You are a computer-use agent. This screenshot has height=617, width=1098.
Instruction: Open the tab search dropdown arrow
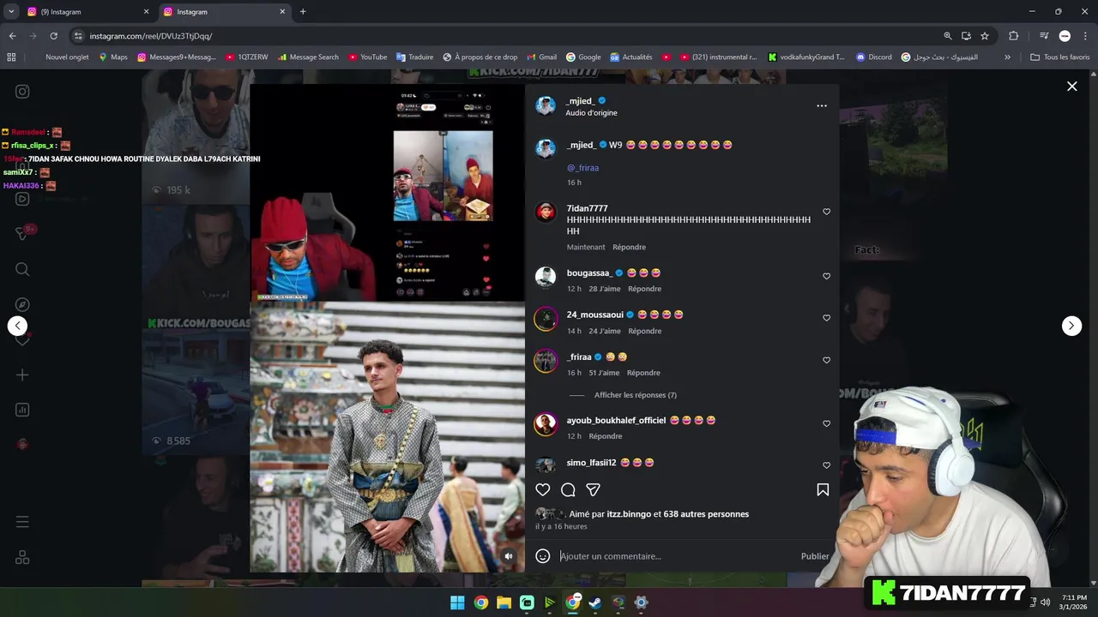[x=11, y=12]
